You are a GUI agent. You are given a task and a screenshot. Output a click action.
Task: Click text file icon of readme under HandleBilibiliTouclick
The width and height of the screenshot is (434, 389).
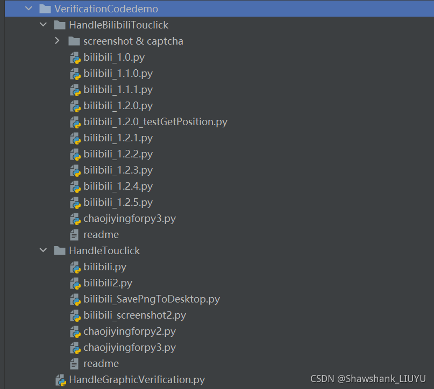tap(74, 235)
